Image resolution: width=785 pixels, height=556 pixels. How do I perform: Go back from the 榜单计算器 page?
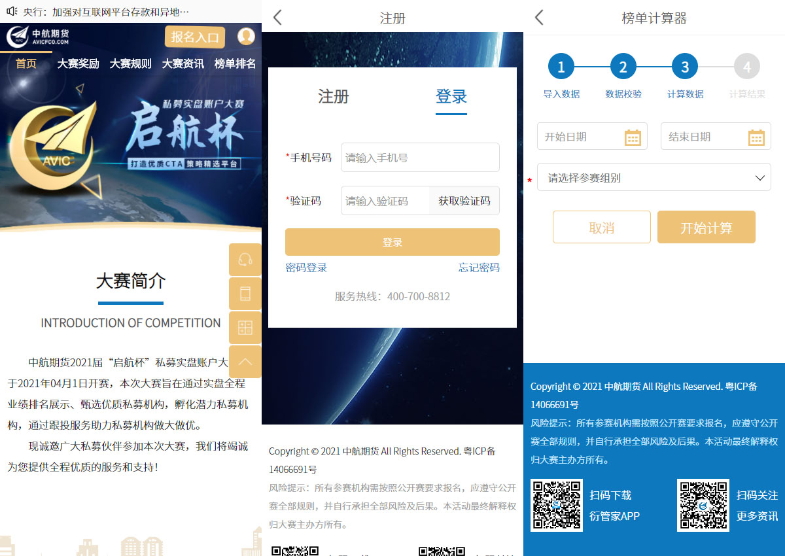click(x=539, y=18)
